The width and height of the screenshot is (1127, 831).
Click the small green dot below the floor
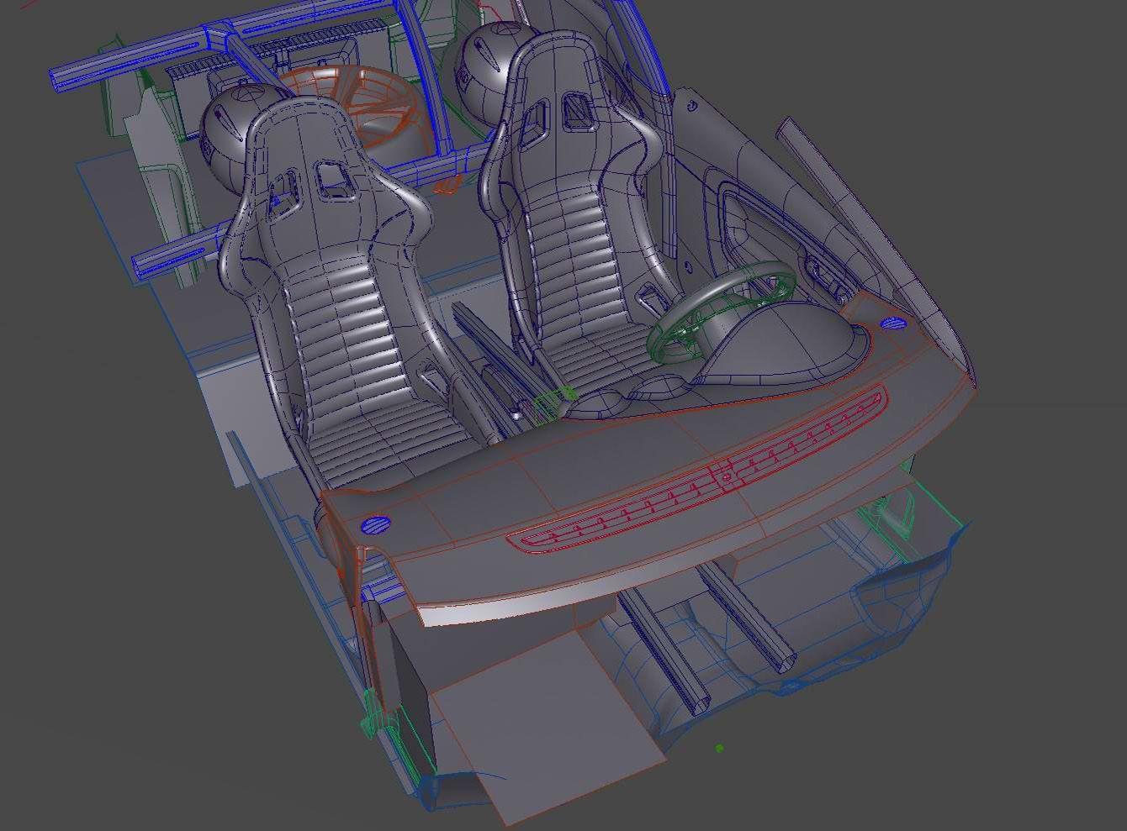720,747
